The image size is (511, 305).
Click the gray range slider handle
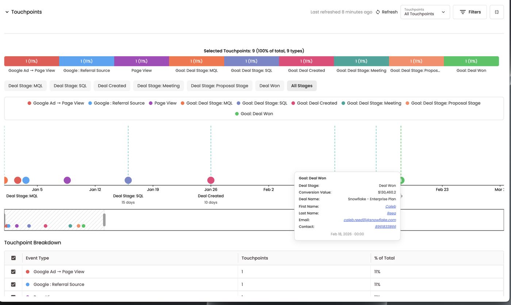click(x=104, y=220)
